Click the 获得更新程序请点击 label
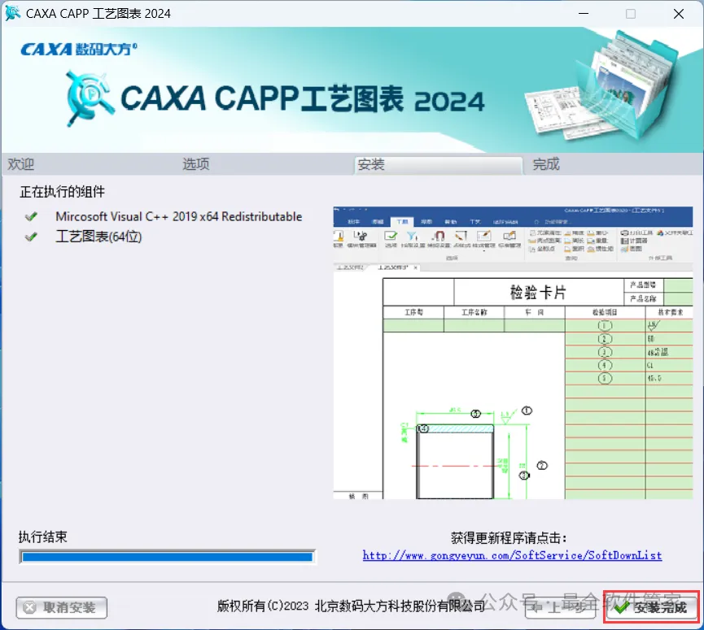 pyautogui.click(x=509, y=537)
